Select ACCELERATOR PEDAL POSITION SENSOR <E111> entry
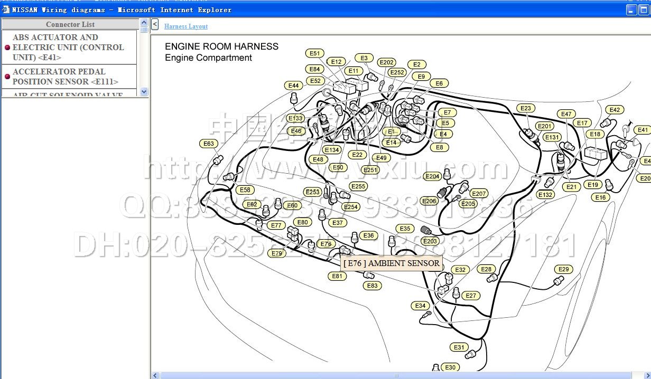This screenshot has height=379, width=651. [68, 77]
